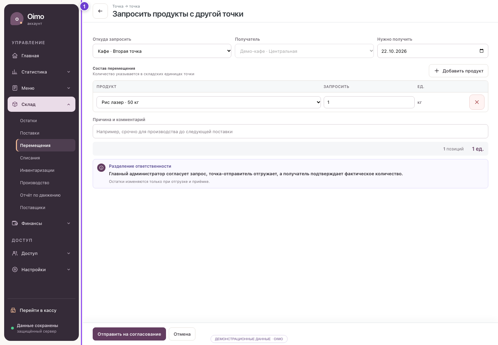This screenshot has height=345, width=498.
Task: Click the Запросить quantity field
Action: [369, 102]
